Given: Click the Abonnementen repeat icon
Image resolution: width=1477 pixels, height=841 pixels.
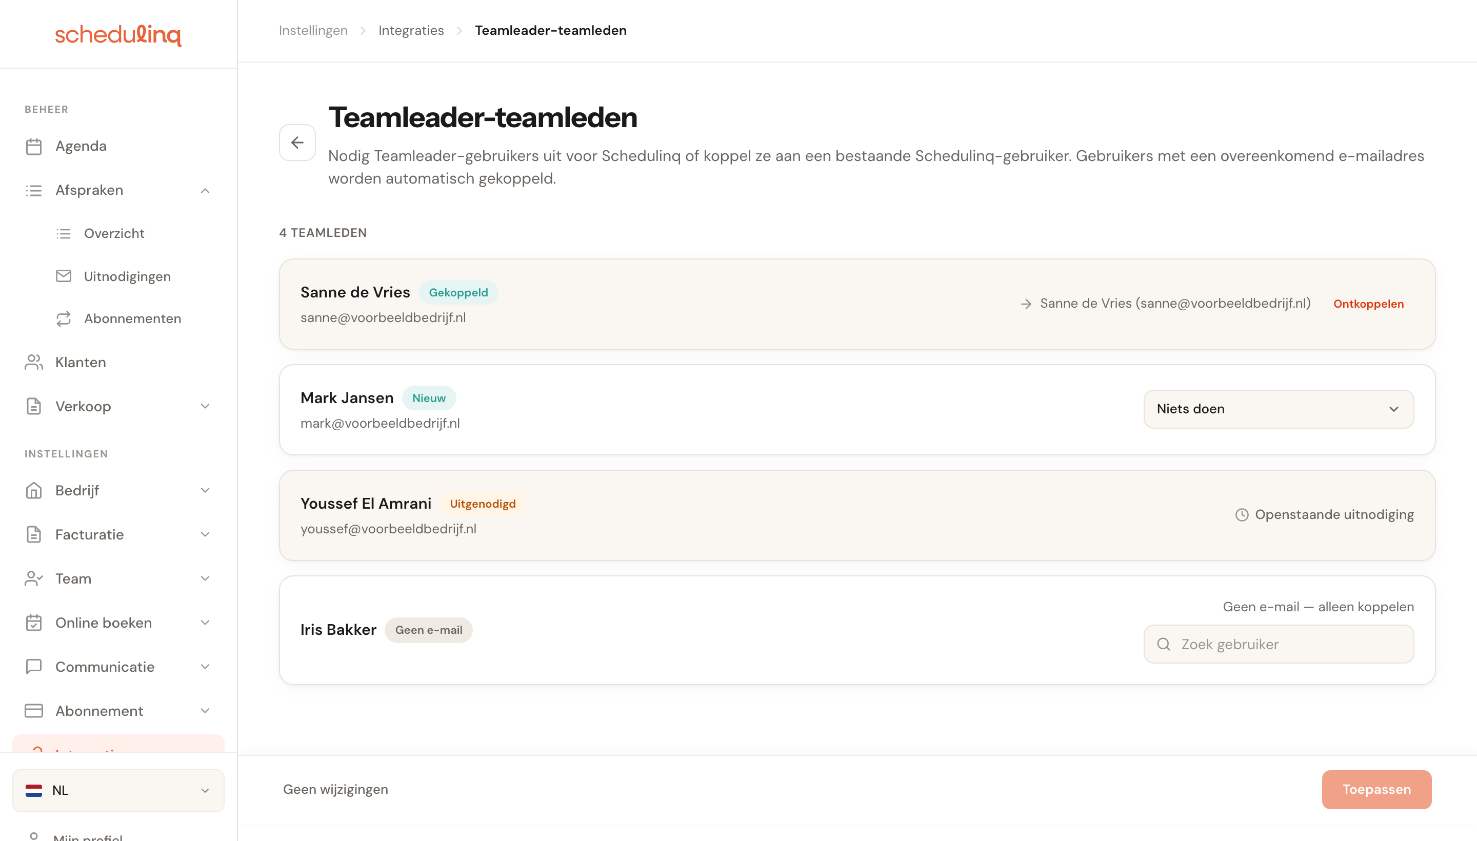Looking at the screenshot, I should (x=64, y=318).
